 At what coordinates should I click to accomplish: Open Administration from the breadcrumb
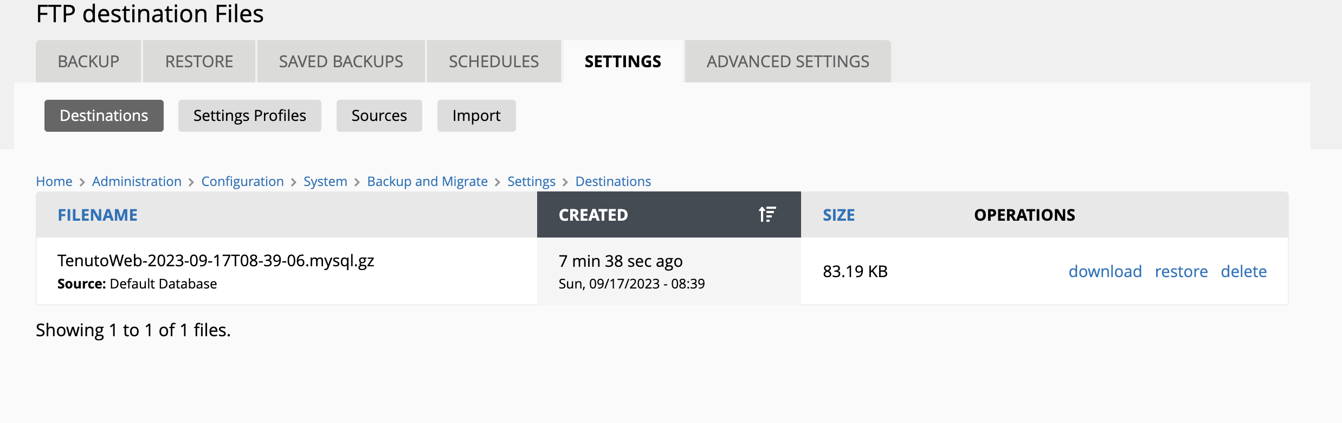click(x=137, y=181)
